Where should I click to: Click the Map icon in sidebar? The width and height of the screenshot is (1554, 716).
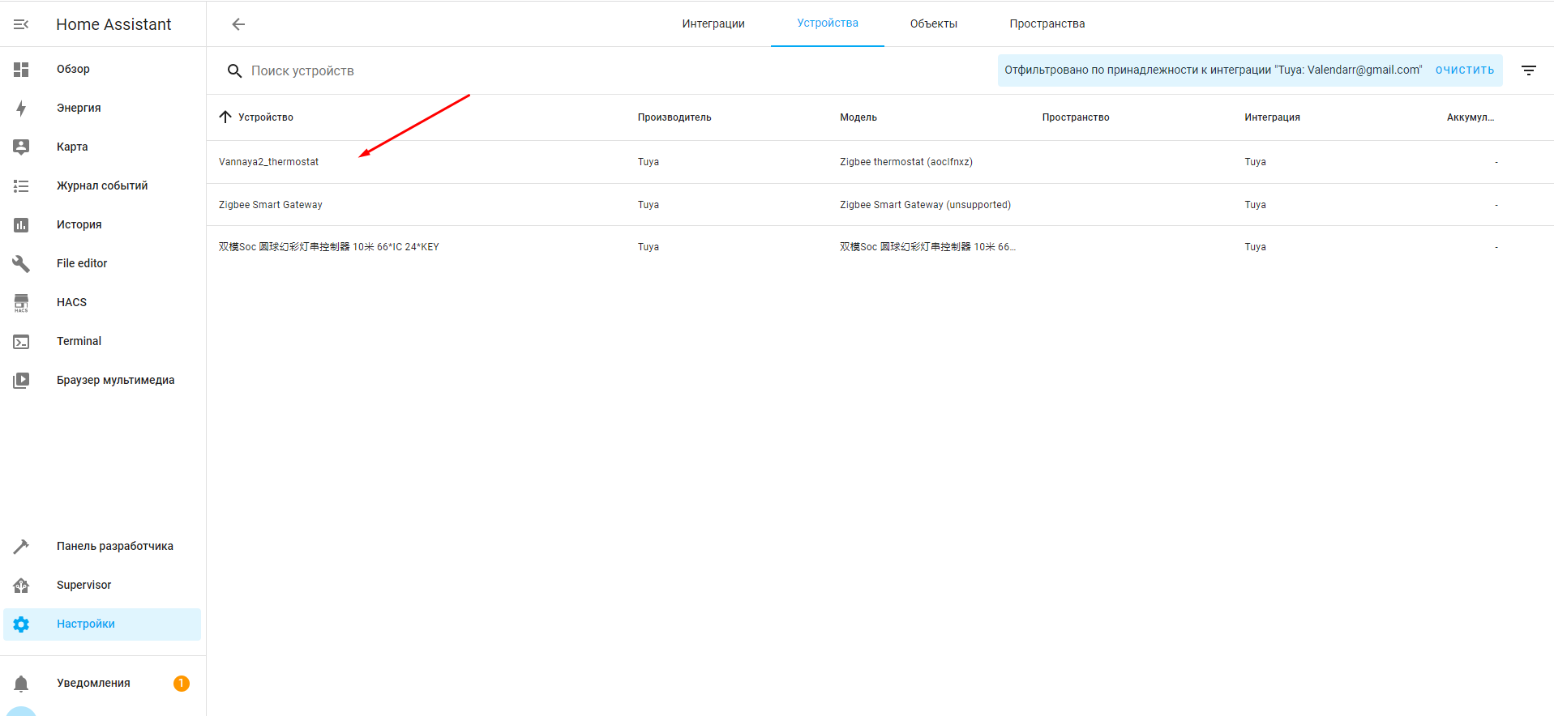21,147
